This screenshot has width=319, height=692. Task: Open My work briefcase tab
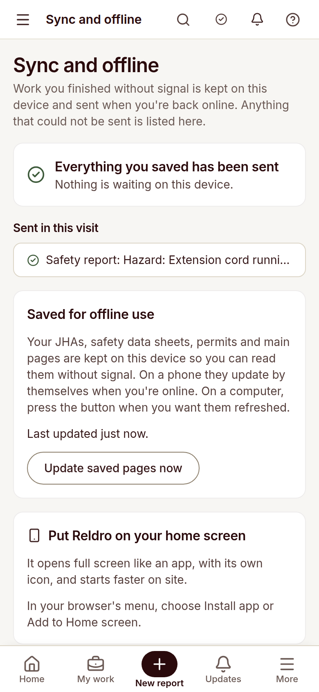point(96,669)
